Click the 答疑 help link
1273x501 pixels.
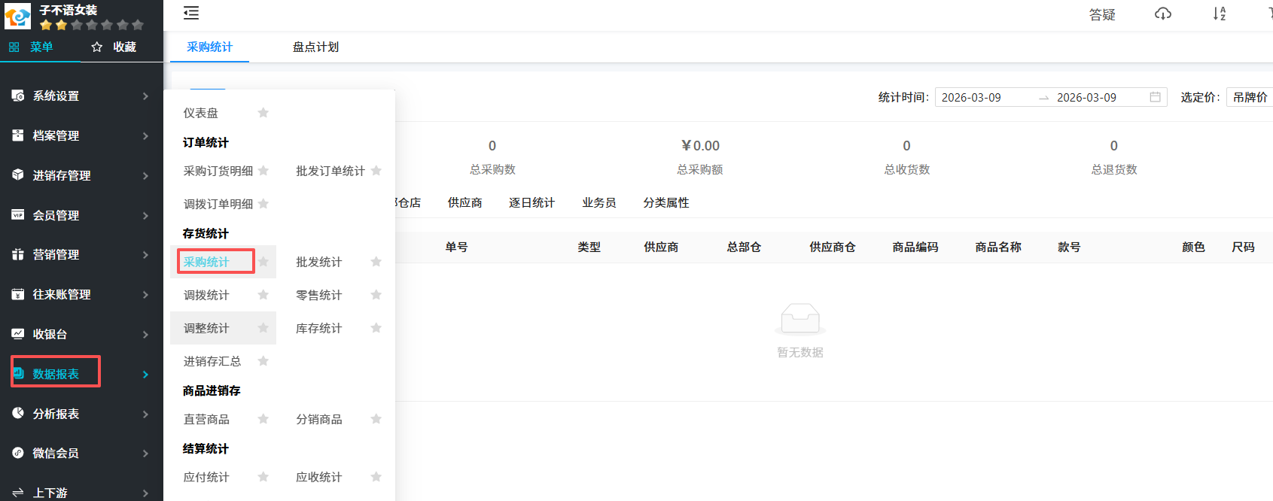tap(1102, 14)
